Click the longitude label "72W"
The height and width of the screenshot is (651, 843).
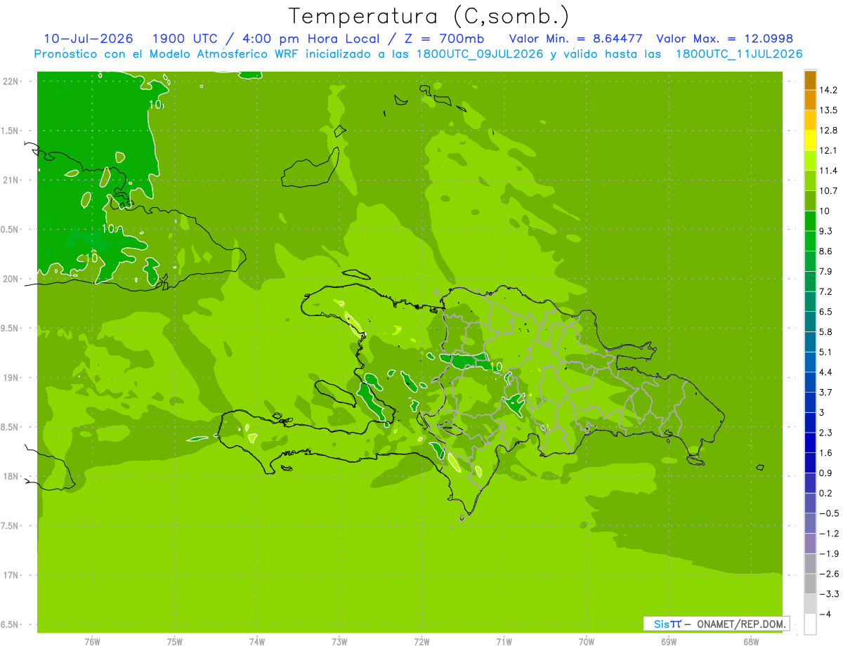coord(421,641)
